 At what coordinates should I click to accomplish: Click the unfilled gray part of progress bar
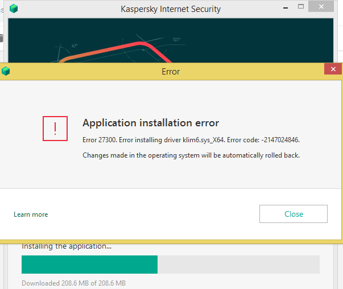coord(238,265)
